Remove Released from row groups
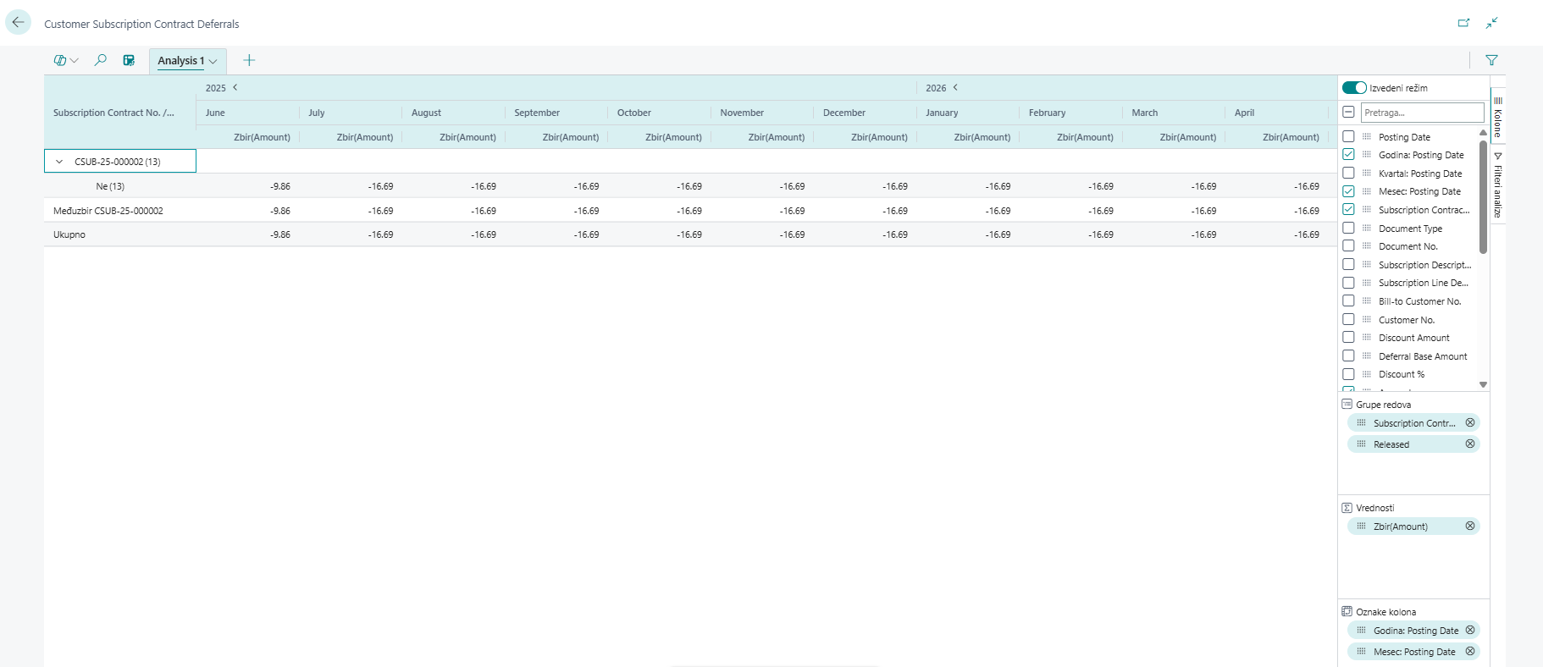The height and width of the screenshot is (667, 1543). (1470, 444)
